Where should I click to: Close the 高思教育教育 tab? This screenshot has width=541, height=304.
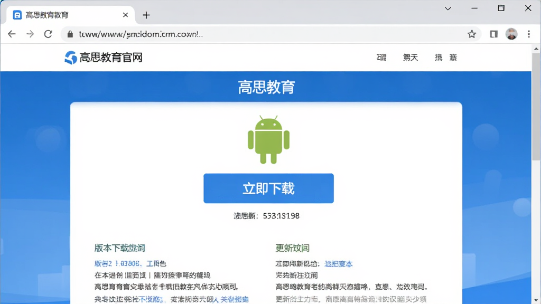125,15
